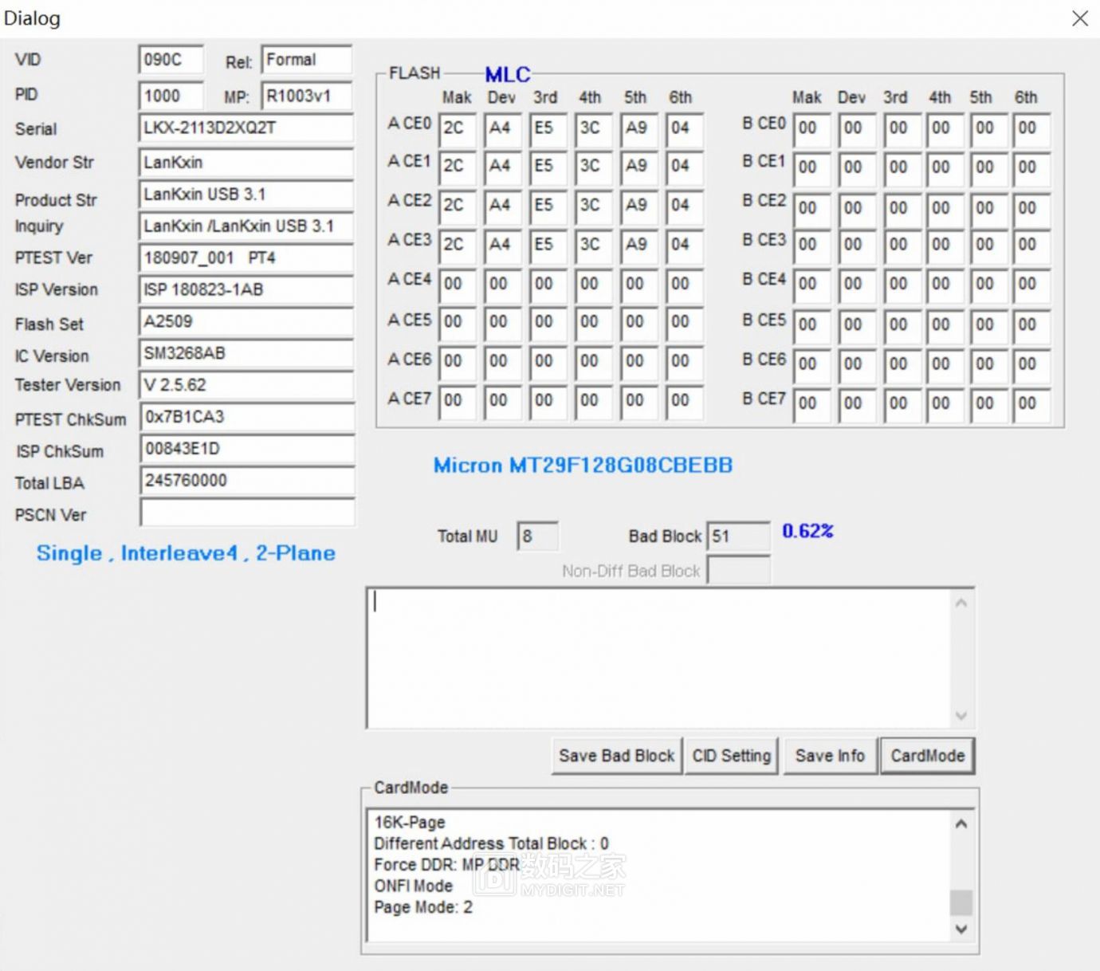Click the Force DDR: MP DDR line
Viewport: 1100px width, 971px height.
pos(446,865)
